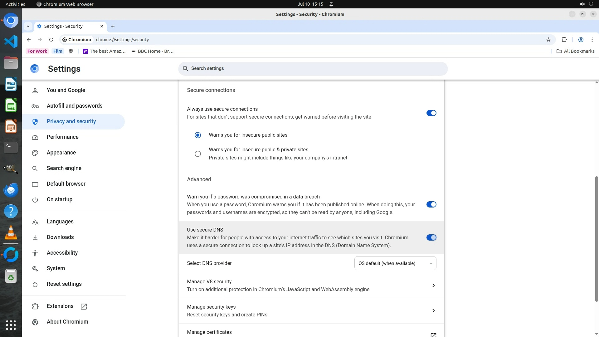Launch VS Code from the dock

[x=11, y=42]
